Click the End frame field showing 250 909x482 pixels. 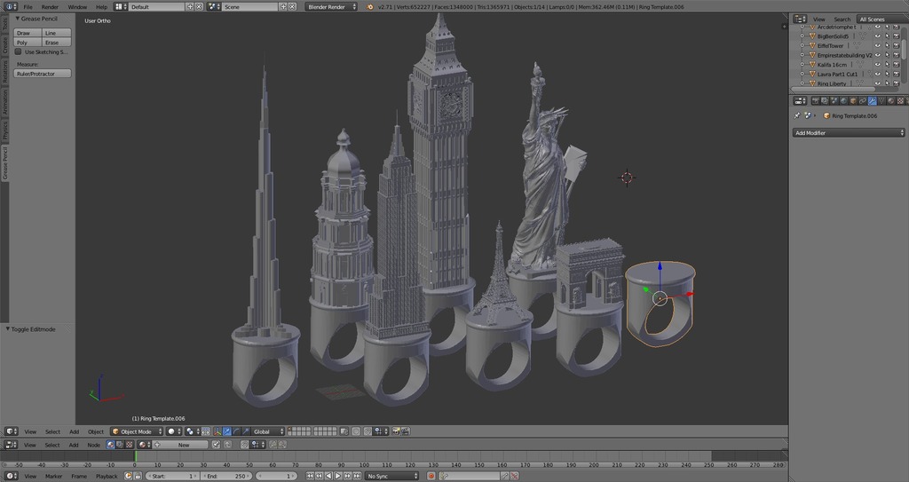click(226, 476)
